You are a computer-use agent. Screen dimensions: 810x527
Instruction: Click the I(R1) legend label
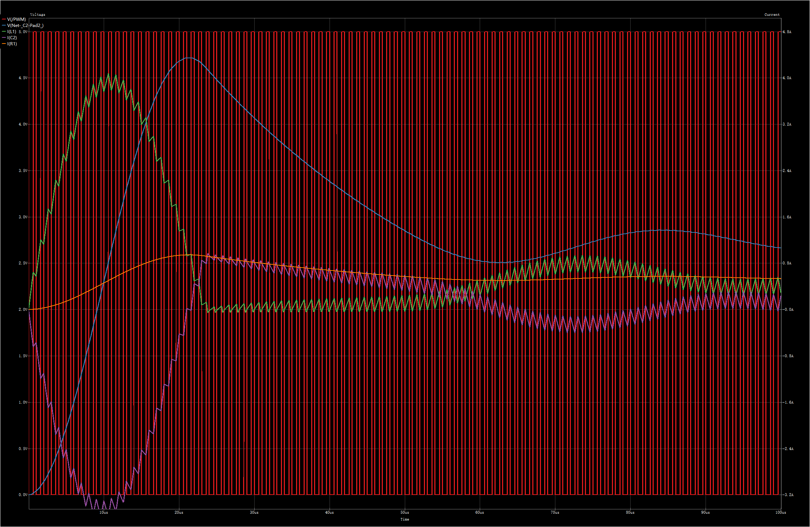coord(12,44)
